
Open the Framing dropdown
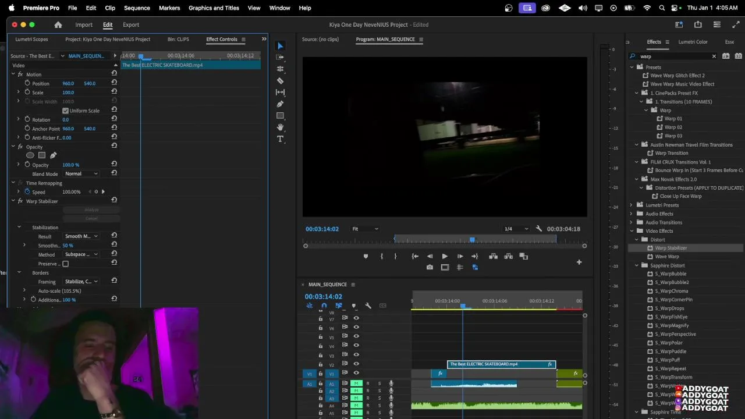81,282
